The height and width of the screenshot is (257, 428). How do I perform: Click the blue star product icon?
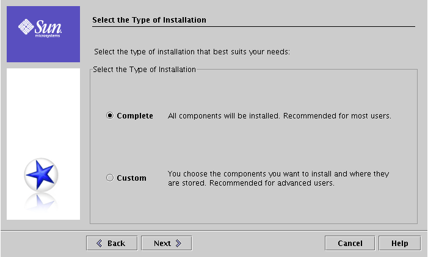41,175
